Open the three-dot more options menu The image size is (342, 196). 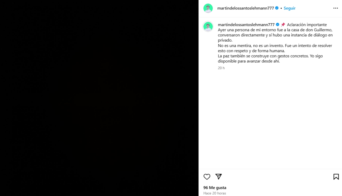(x=335, y=8)
